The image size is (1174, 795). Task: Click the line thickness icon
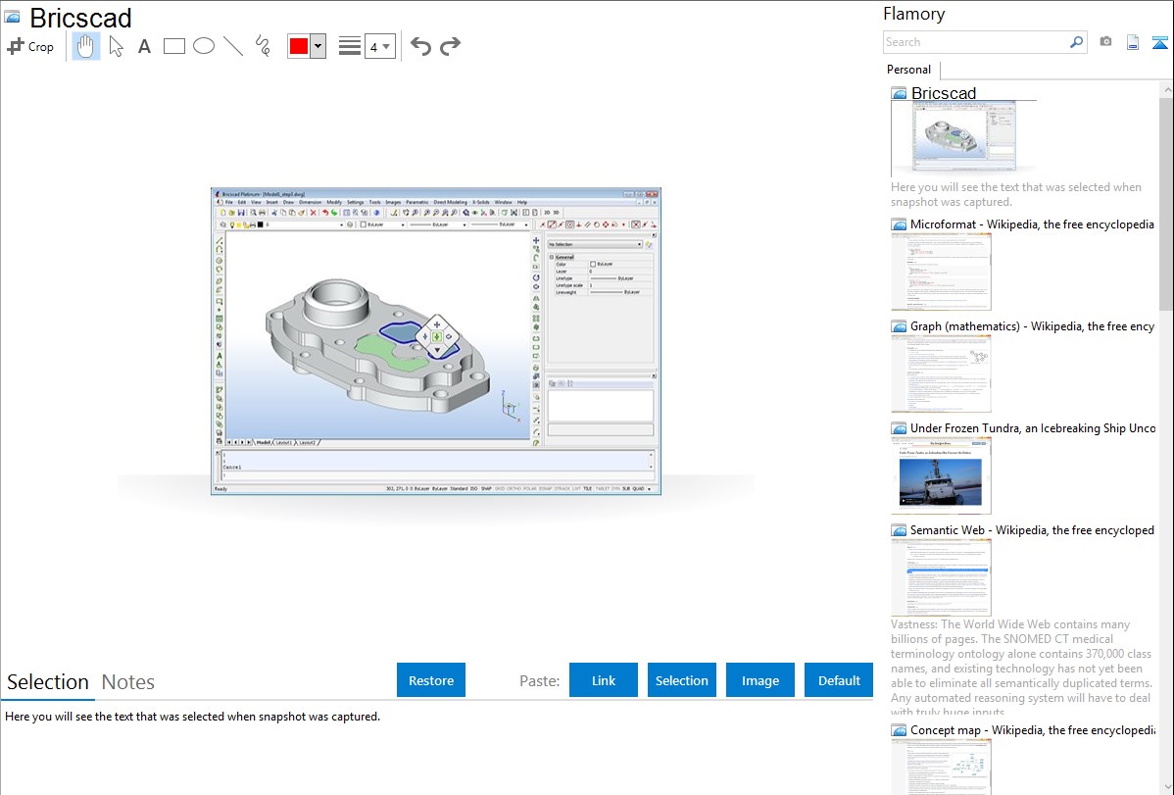click(x=350, y=46)
